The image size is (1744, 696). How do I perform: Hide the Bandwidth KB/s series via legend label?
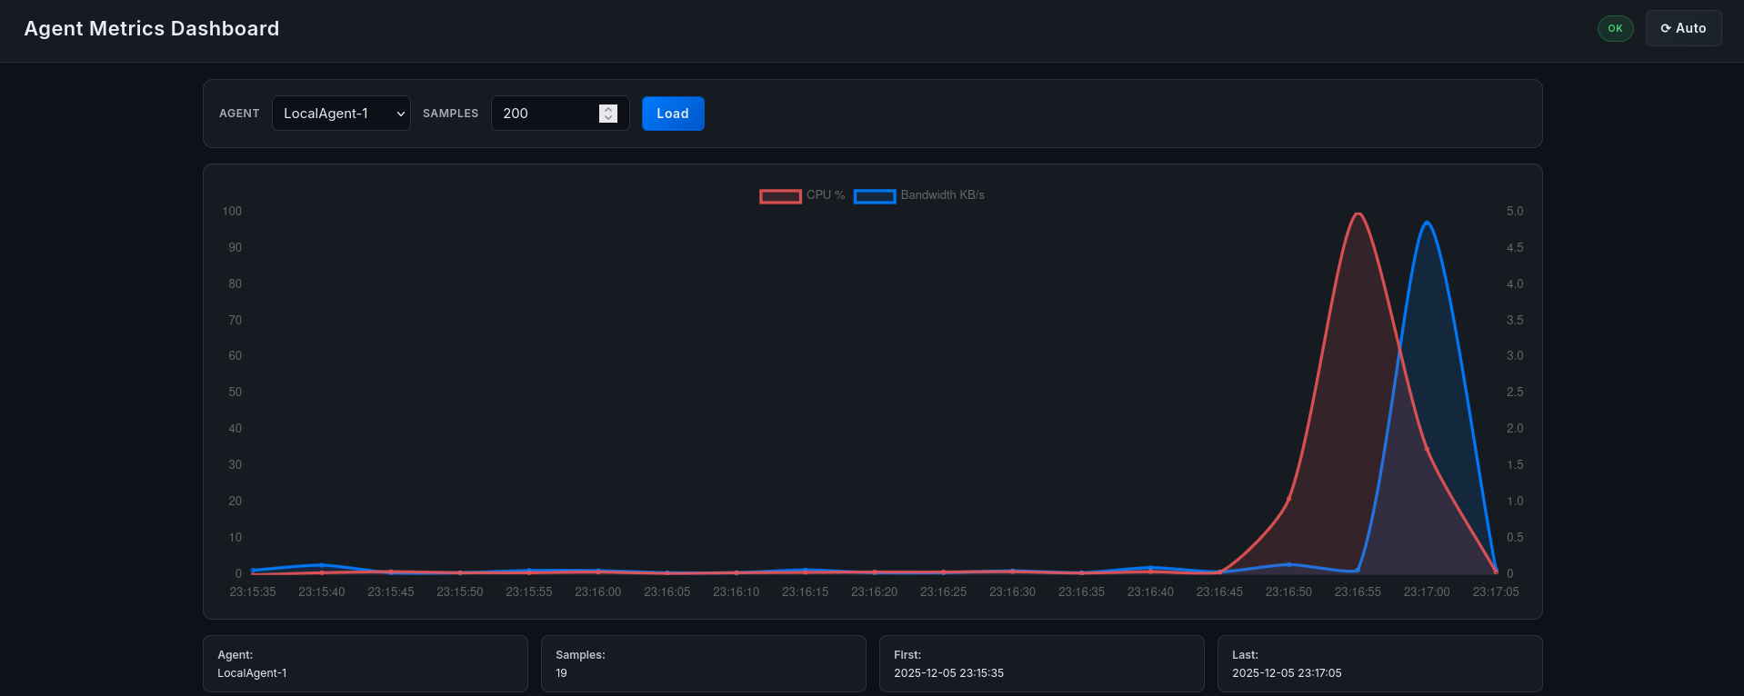(x=942, y=195)
